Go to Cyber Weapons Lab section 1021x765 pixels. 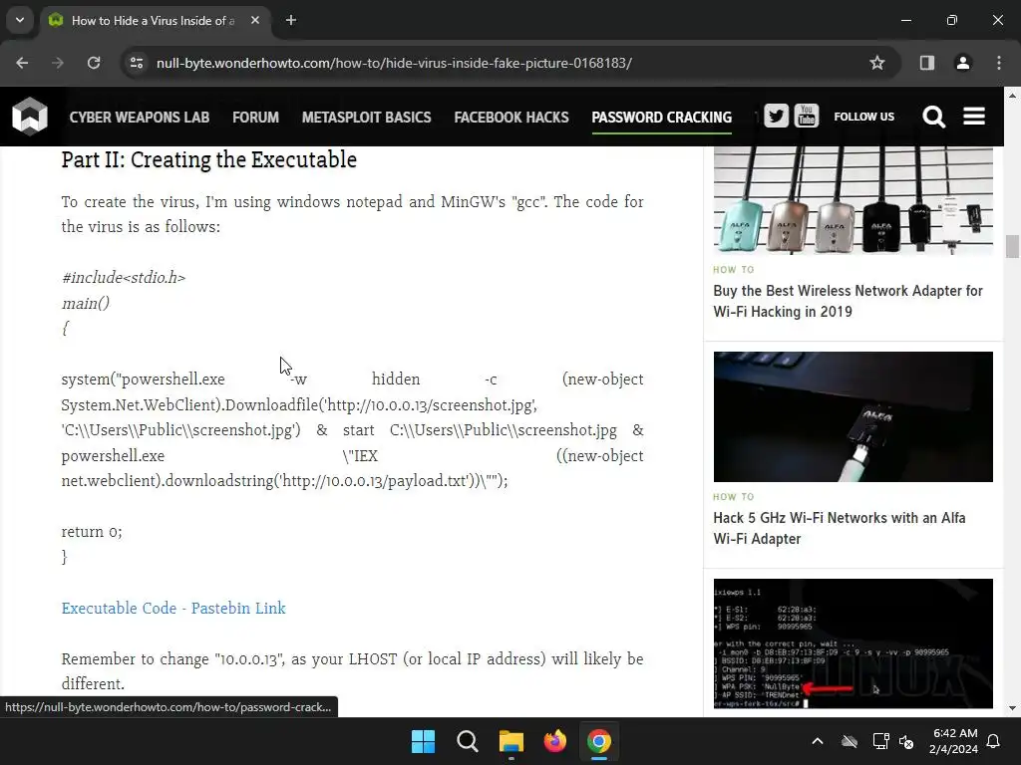[x=140, y=118]
